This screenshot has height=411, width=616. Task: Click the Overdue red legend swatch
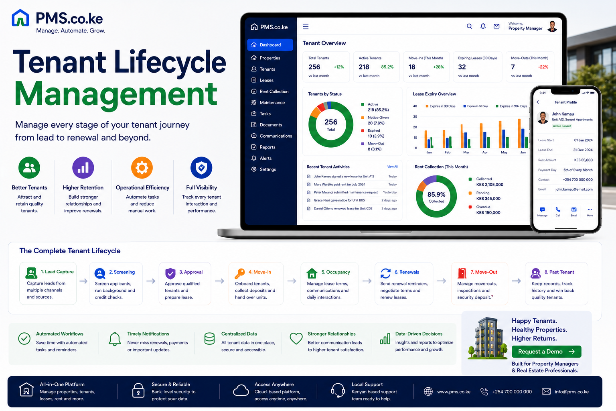470,207
